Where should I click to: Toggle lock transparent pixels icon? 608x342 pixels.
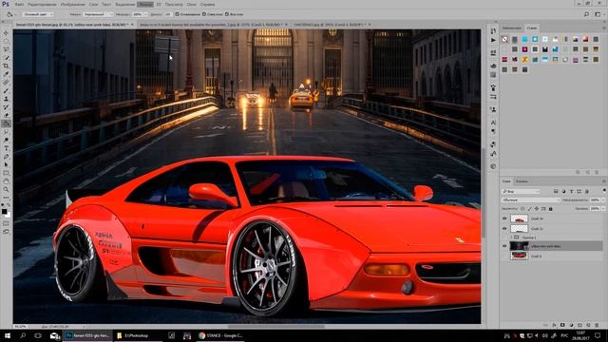pyautogui.click(x=522, y=209)
